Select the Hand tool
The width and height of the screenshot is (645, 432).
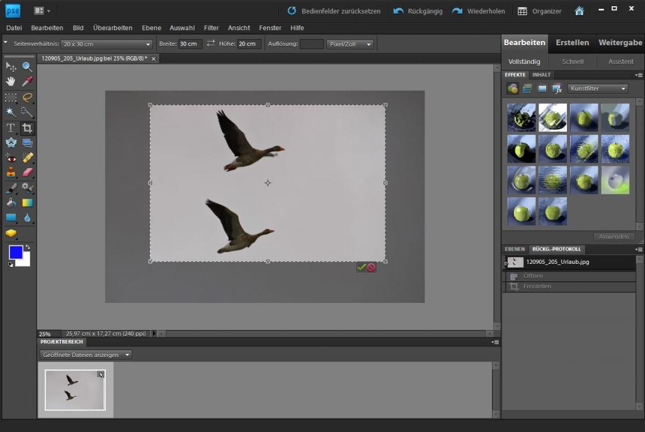(11, 81)
